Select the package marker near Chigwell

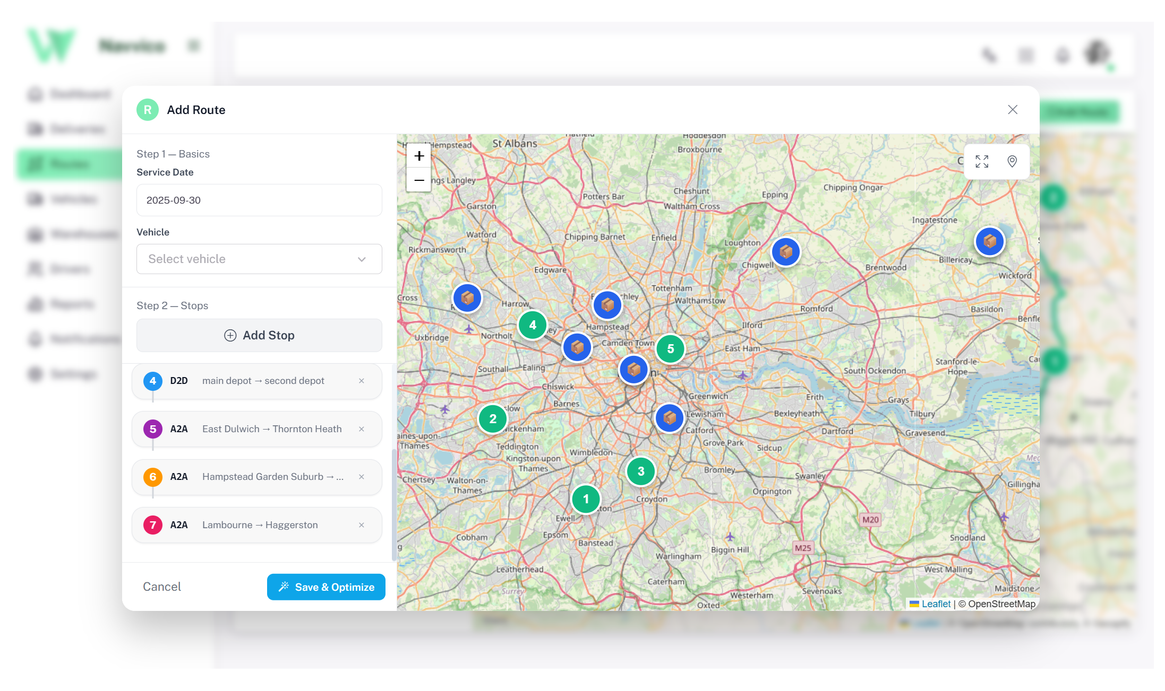[786, 251]
